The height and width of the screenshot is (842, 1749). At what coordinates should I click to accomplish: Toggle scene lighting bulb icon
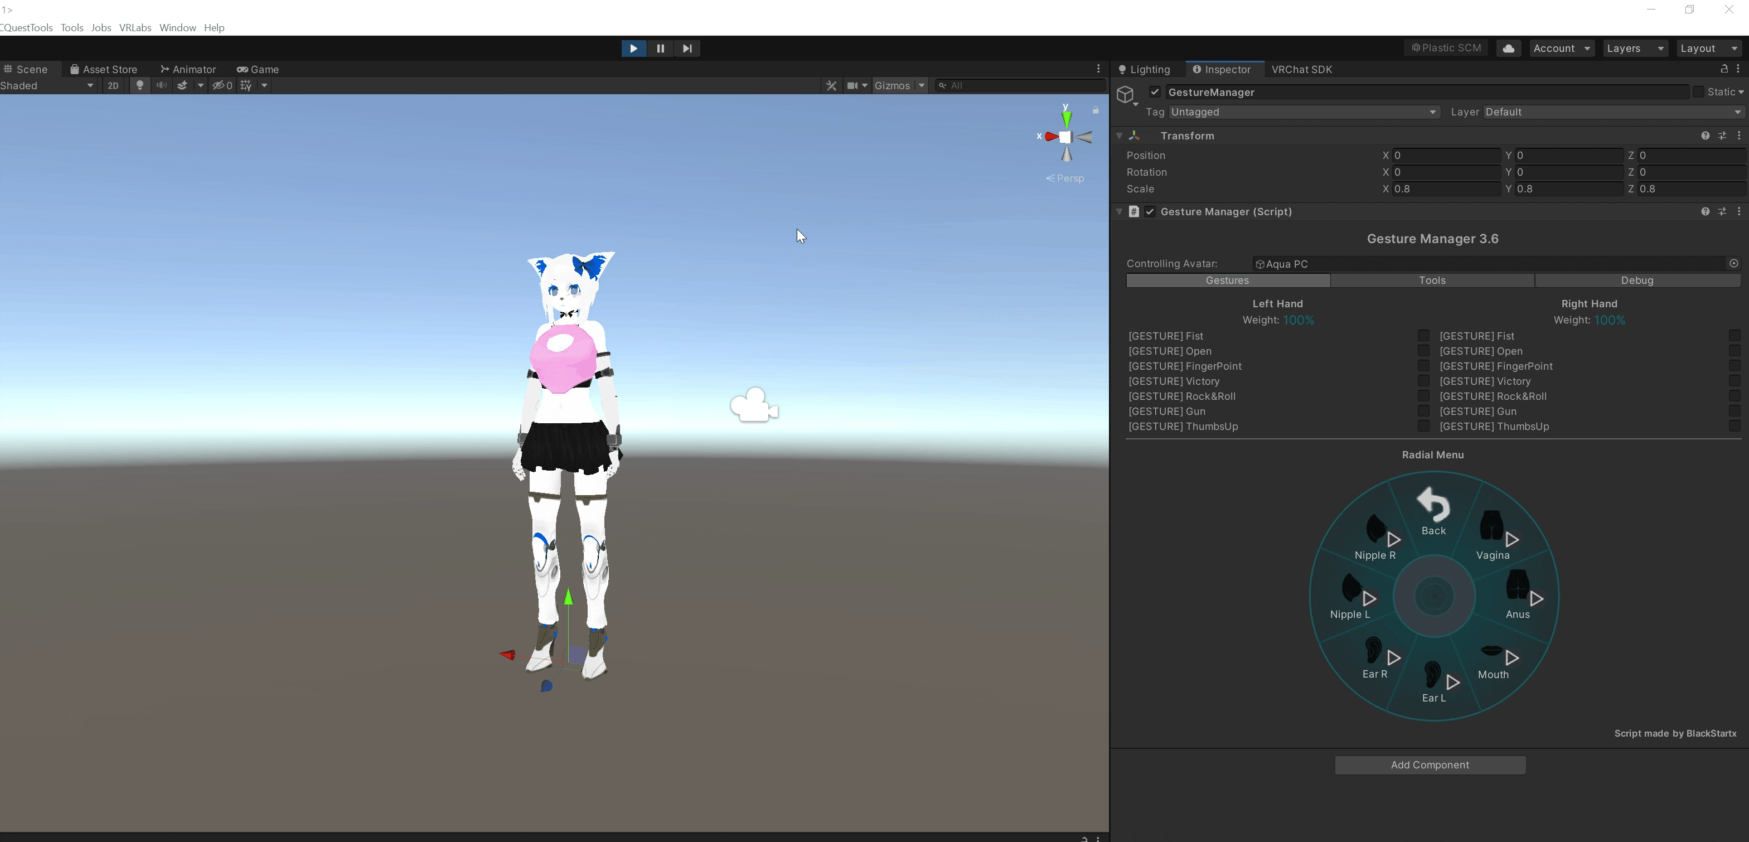coord(140,85)
